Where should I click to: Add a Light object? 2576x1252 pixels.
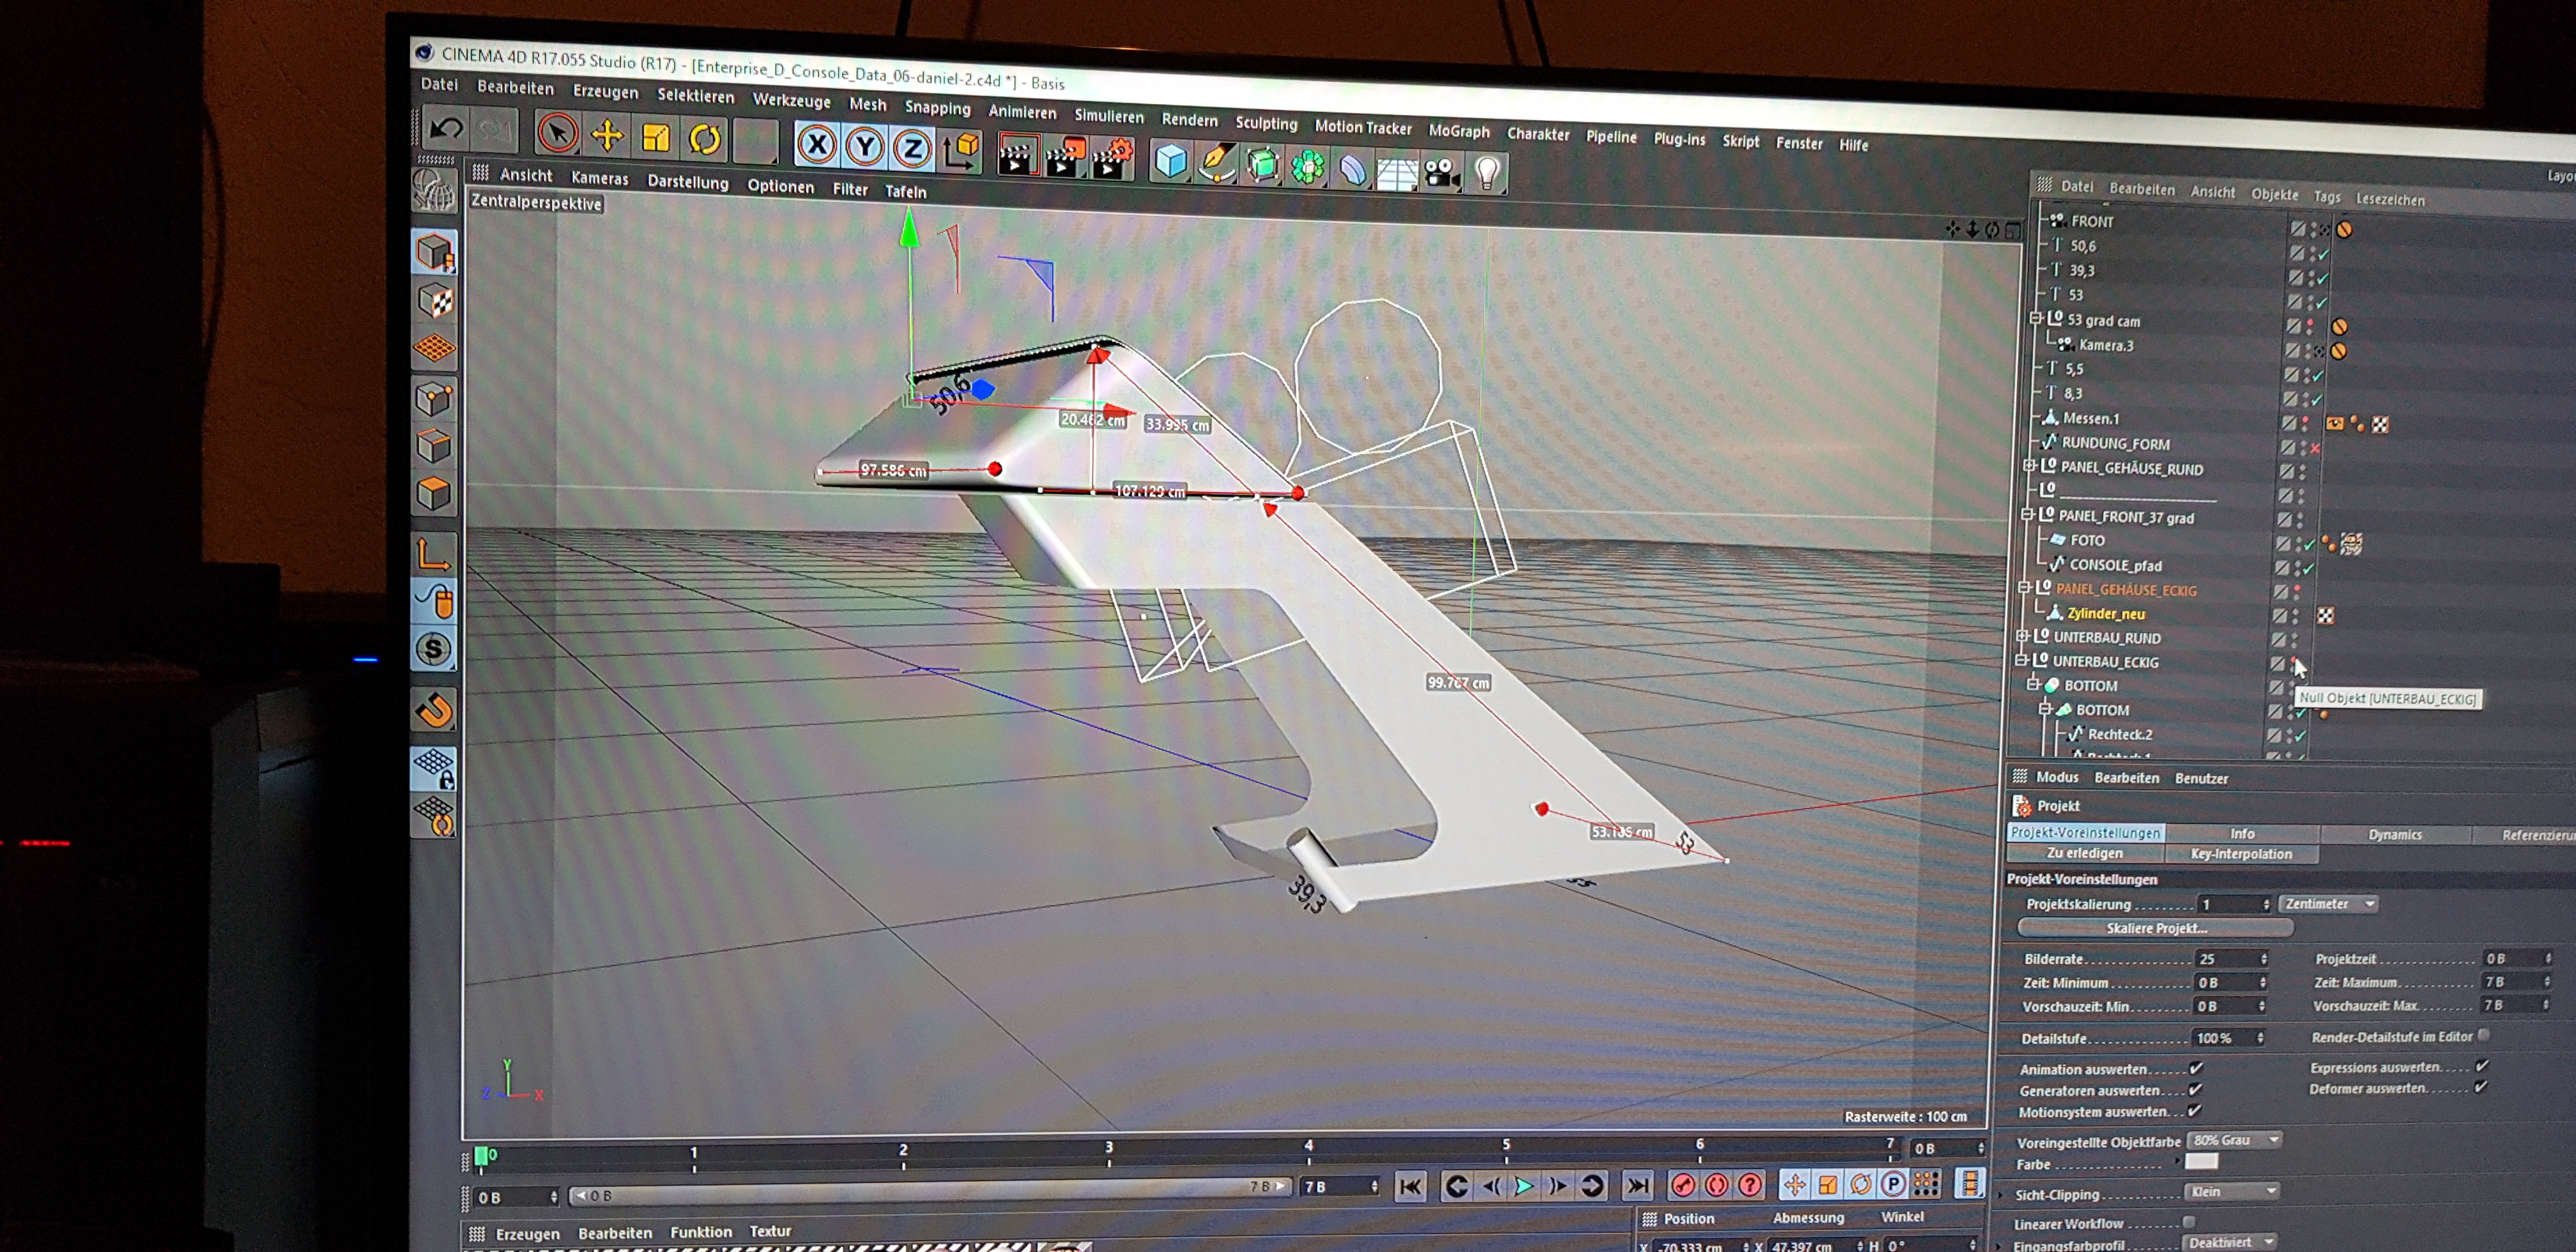click(x=1487, y=173)
